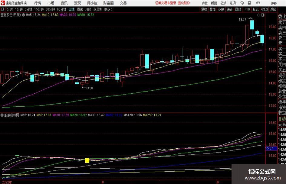Image resolution: width=286 pixels, height=184 pixels.
Task: Click the 9 month marker on time axis
Action: (x=218, y=182)
